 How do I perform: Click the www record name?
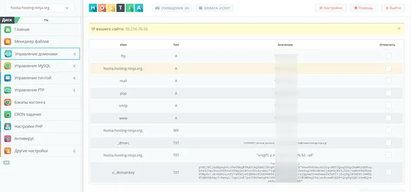click(x=123, y=118)
